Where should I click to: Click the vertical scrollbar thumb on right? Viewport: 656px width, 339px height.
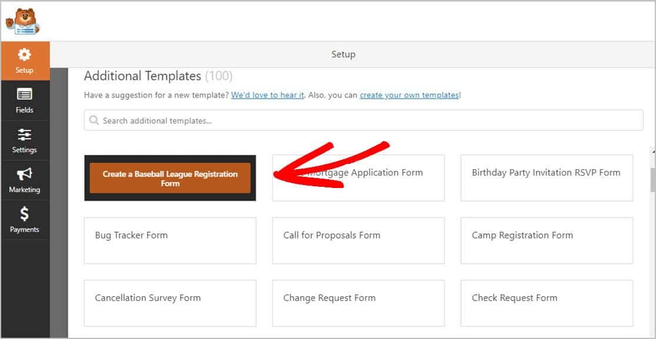pyautogui.click(x=652, y=180)
